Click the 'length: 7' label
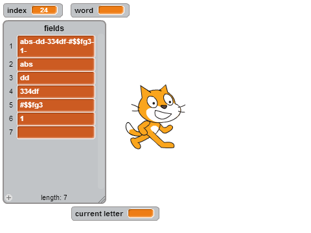The width and height of the screenshot is (311, 233). pos(54,197)
